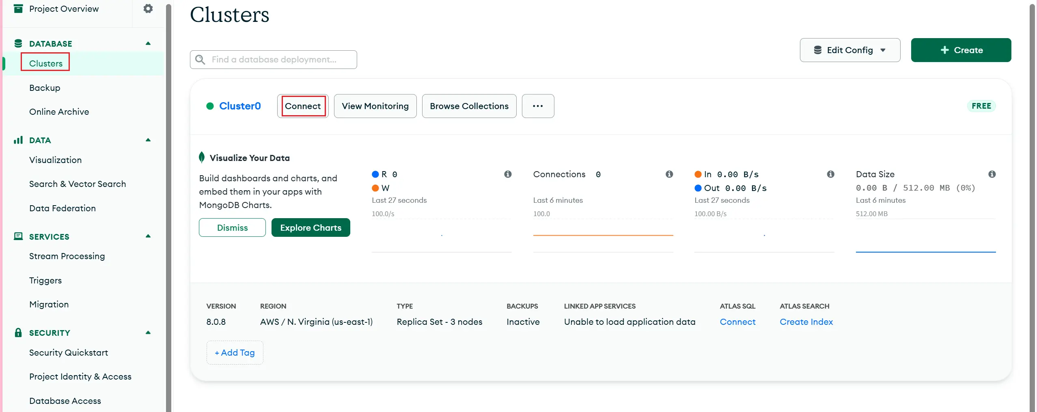Click the search magnifier icon
Screen dimensions: 1039x412
200,60
